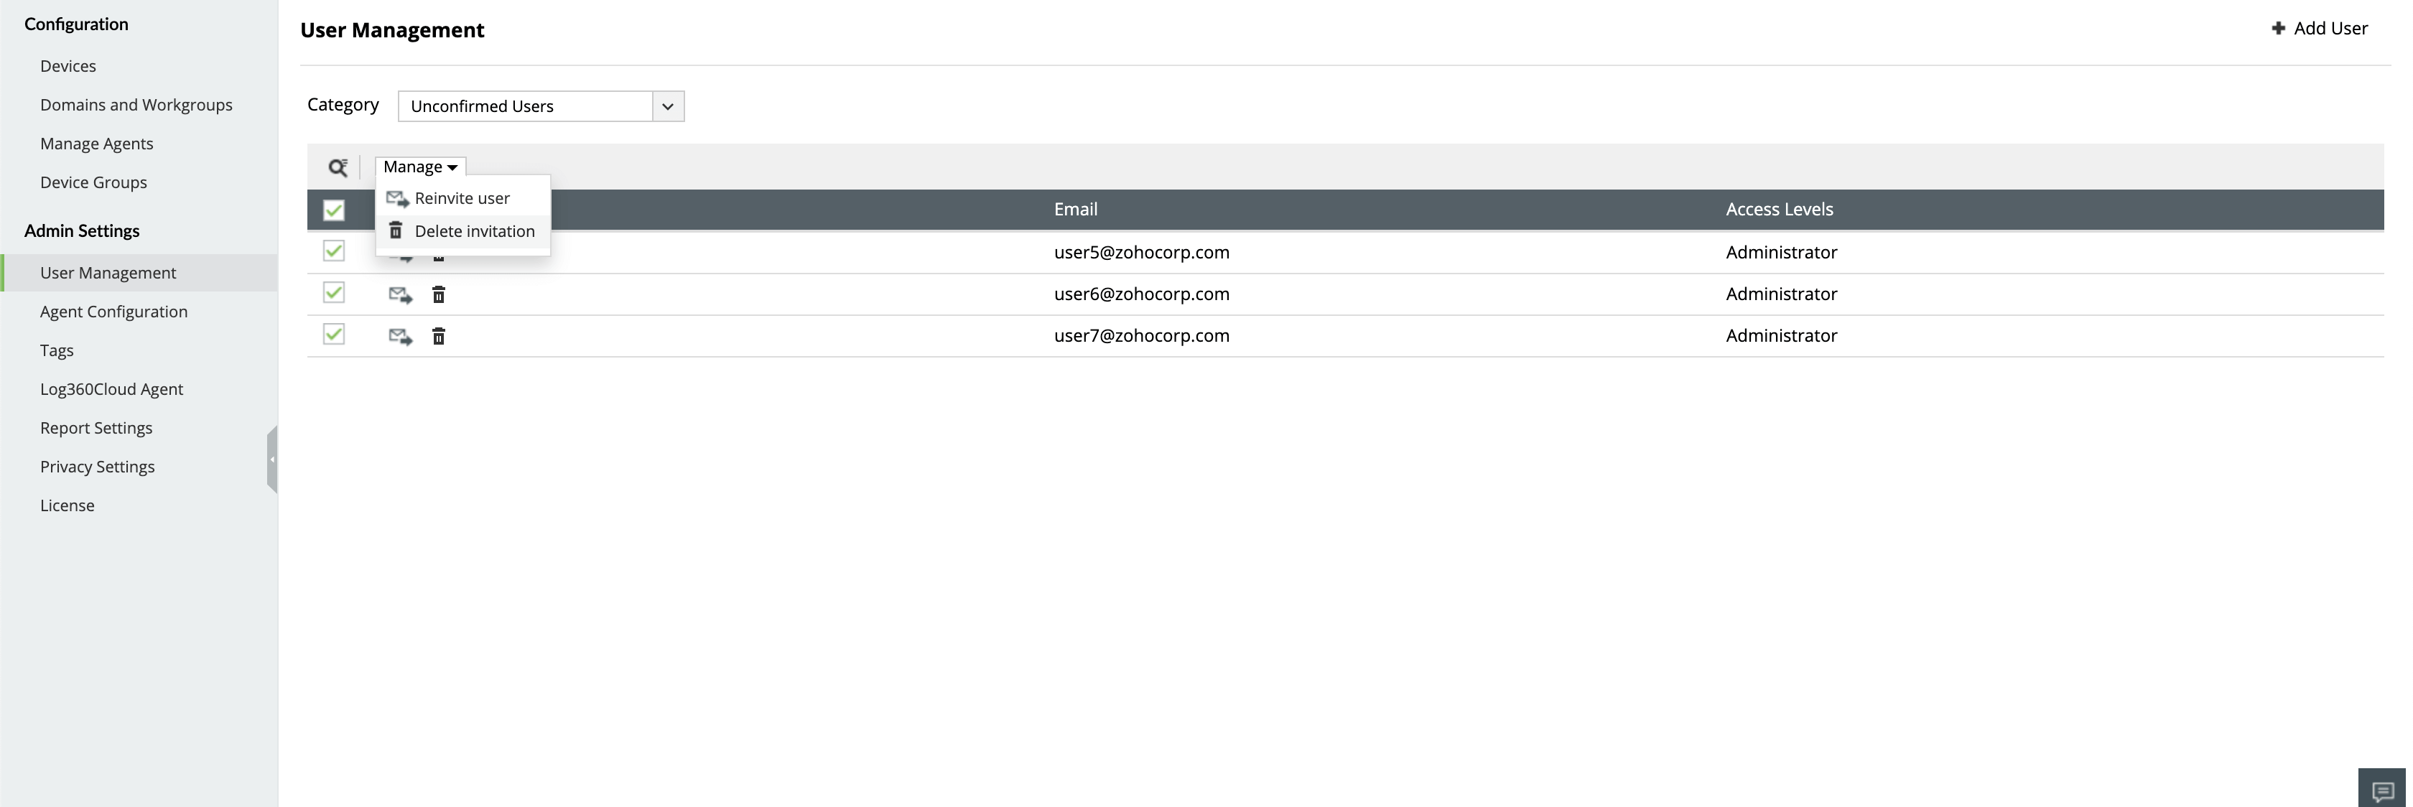Click the envelope icon beside Reinvite user
This screenshot has height=807, width=2413.
(x=397, y=197)
